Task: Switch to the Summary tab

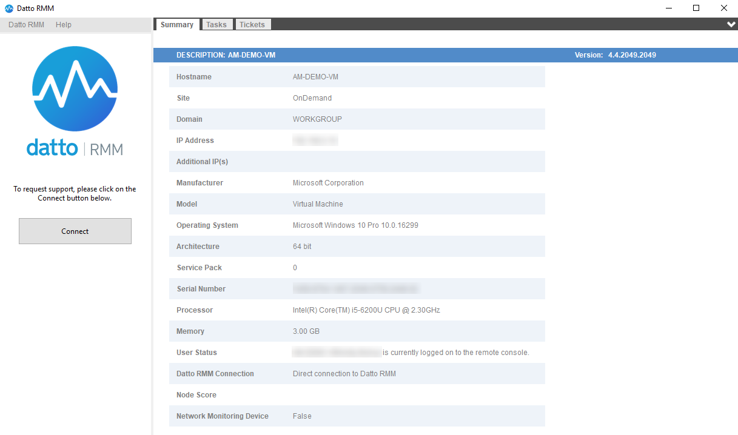Action: (177, 24)
